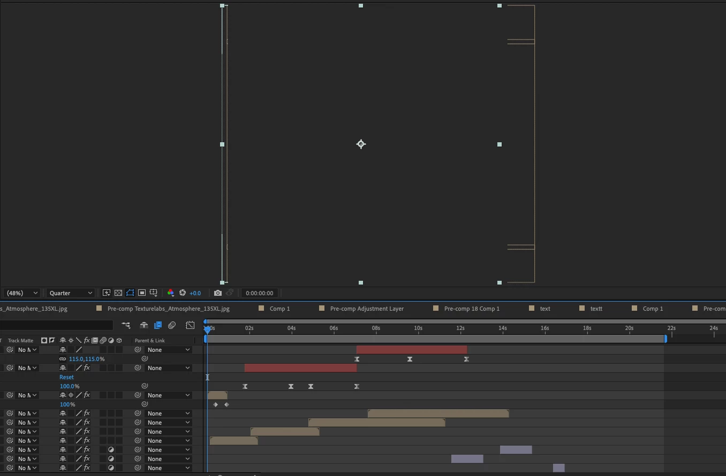Click the 10s mark on the time ruler
Image resolution: width=726 pixels, height=476 pixels.
pyautogui.click(x=418, y=328)
